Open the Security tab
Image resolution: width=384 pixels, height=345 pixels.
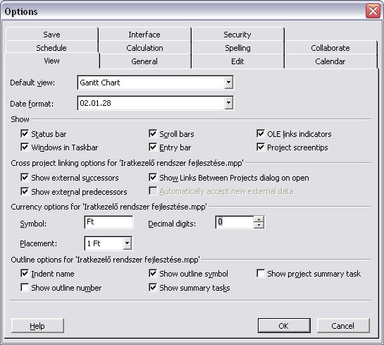(237, 35)
